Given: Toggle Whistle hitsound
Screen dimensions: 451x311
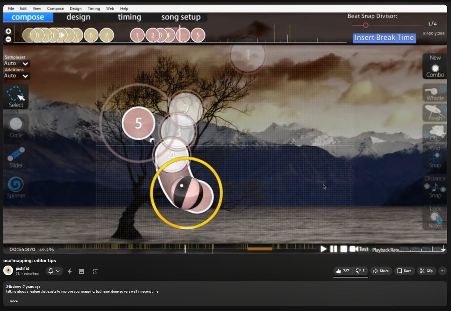Looking at the screenshot, I should pyautogui.click(x=435, y=93).
